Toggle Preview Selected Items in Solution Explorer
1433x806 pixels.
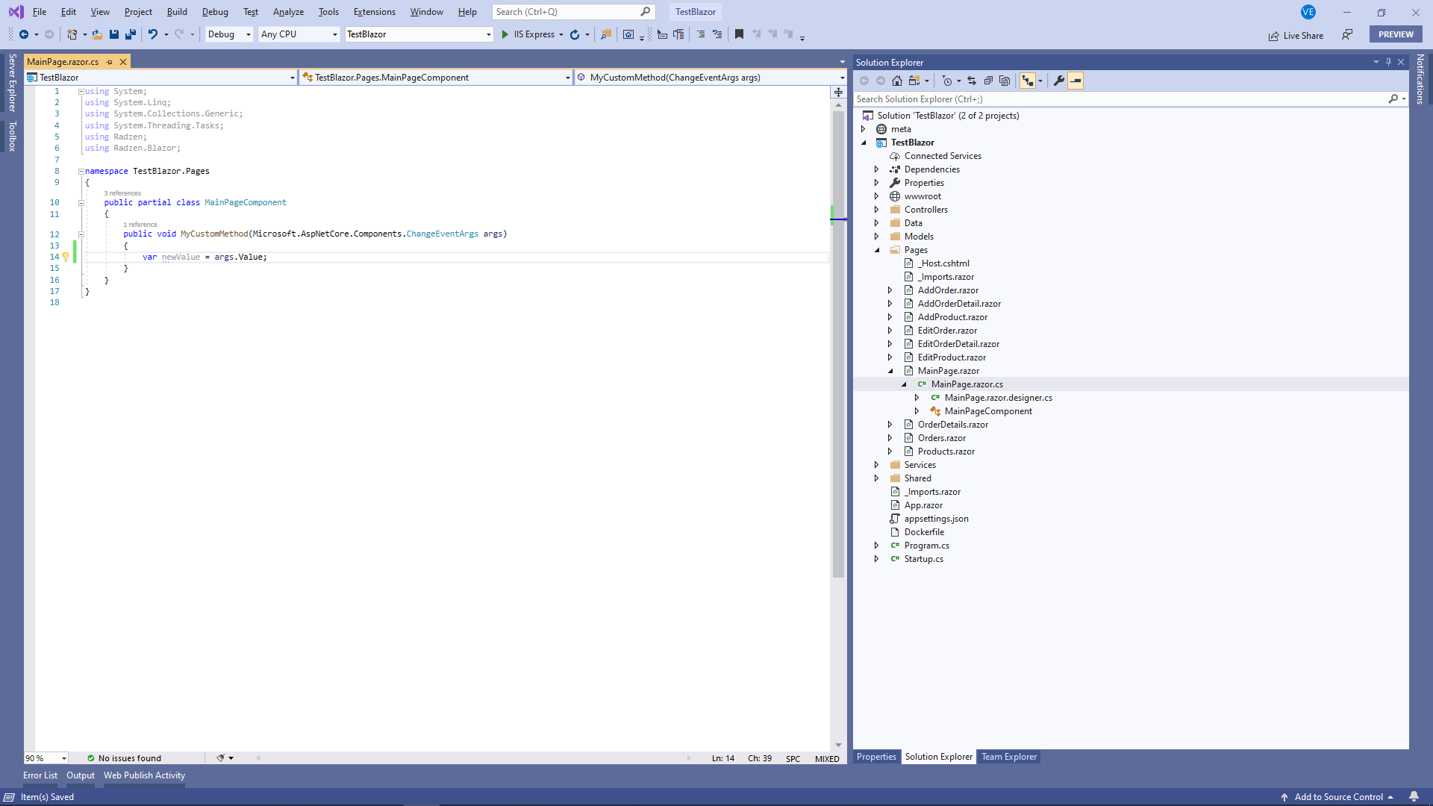click(1075, 81)
